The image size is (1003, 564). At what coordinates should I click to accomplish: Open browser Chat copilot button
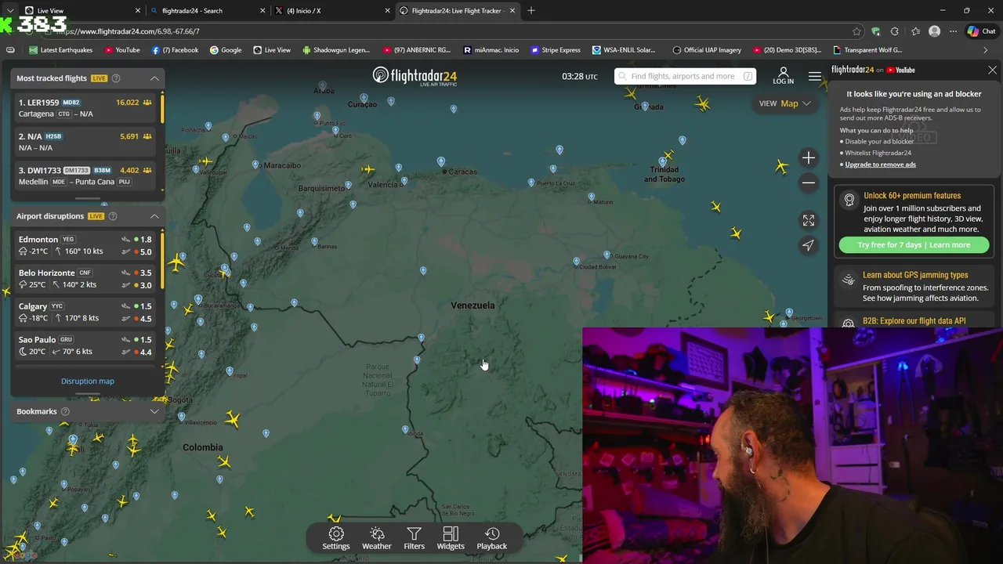tap(980, 31)
